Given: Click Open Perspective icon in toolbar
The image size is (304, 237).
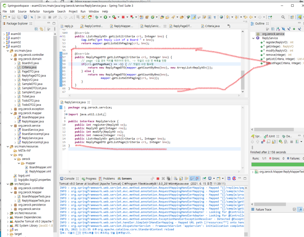Looking at the screenshot, I should click(292, 17).
